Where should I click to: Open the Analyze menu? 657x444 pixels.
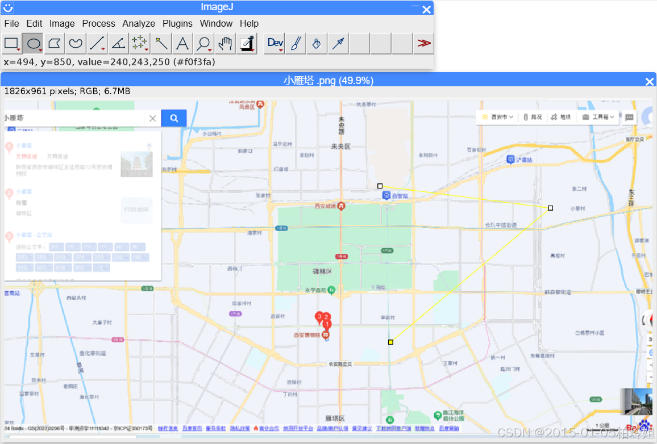point(139,23)
